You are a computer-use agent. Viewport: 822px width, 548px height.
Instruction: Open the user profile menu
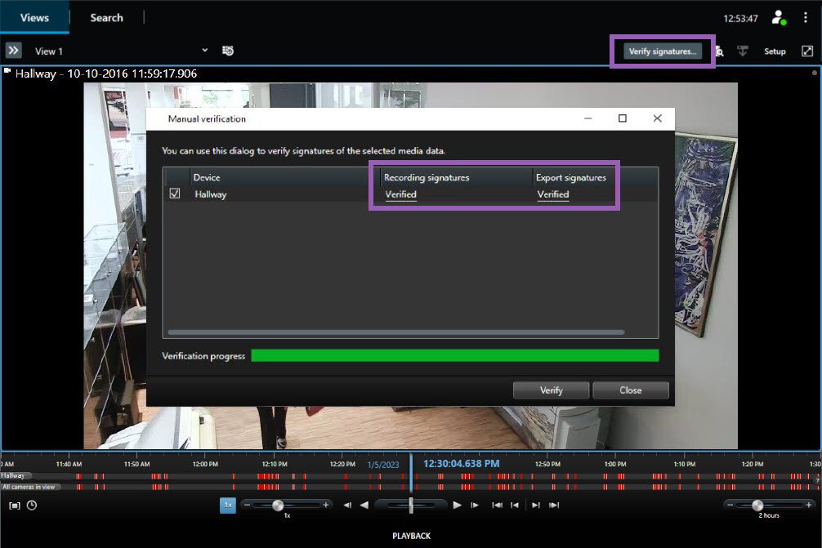point(778,17)
